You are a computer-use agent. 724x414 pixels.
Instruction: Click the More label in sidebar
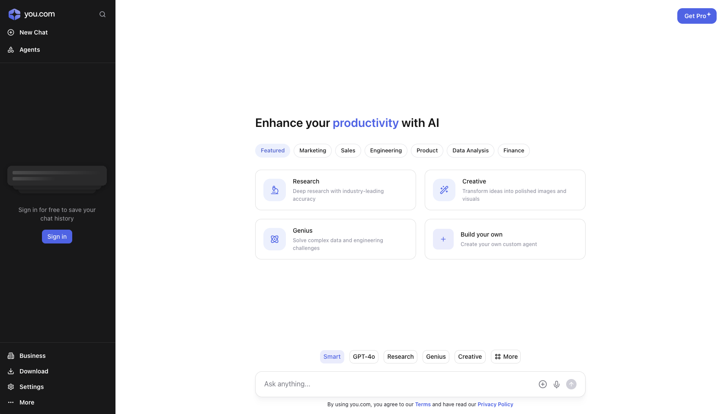pyautogui.click(x=27, y=402)
